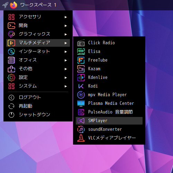Click the アクセサリ grid icon
Image resolution: width=173 pixels, height=173 pixels.
tap(11, 17)
